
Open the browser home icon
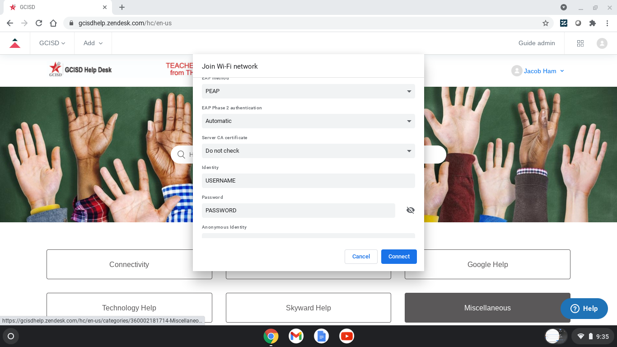pos(53,23)
